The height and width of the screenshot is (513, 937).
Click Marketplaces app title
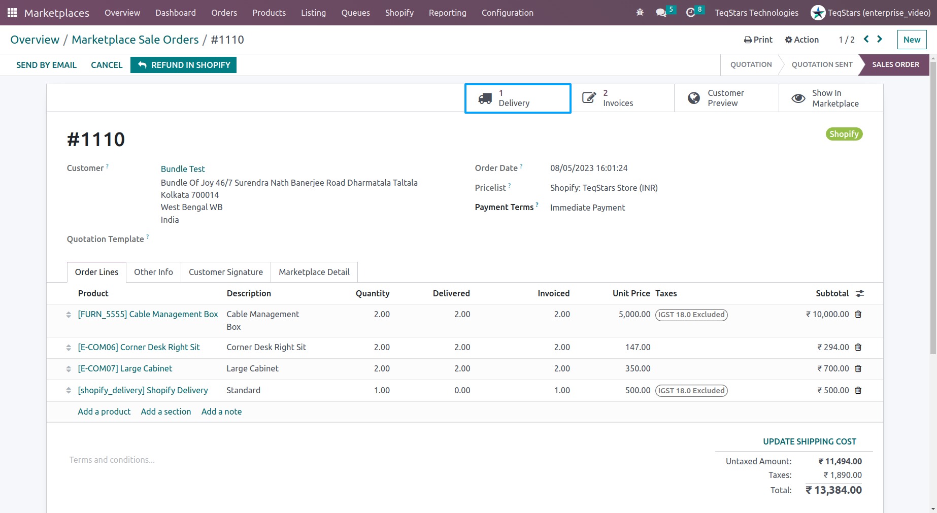[x=56, y=13]
